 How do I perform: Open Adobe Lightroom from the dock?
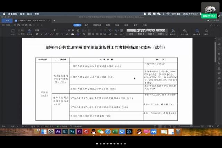(65, 132)
